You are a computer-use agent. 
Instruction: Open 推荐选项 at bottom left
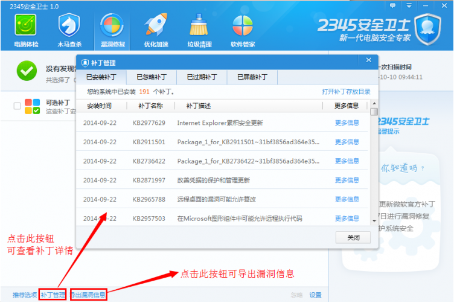point(25,295)
